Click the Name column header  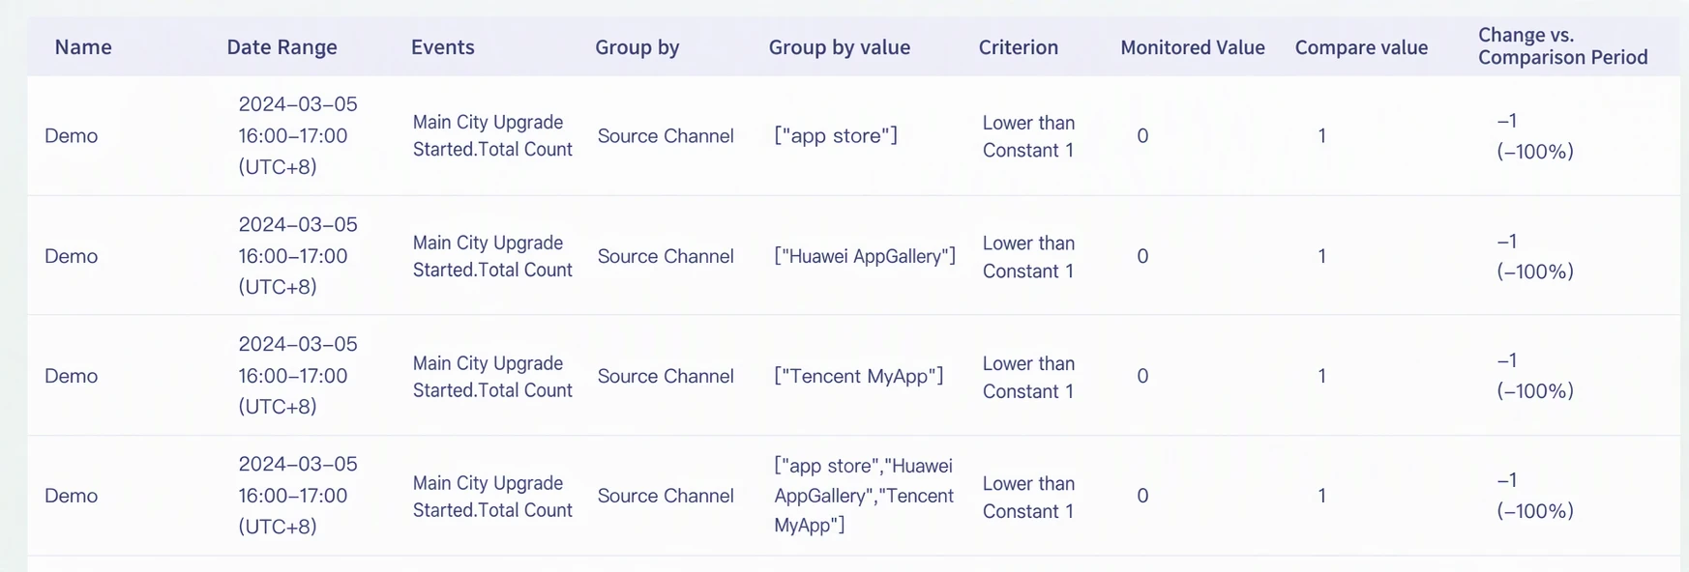[83, 47]
